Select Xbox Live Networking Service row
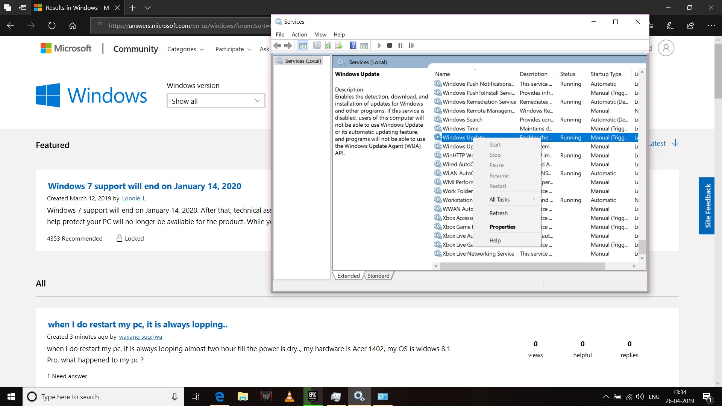Viewport: 722px width, 406px height. tap(535, 254)
